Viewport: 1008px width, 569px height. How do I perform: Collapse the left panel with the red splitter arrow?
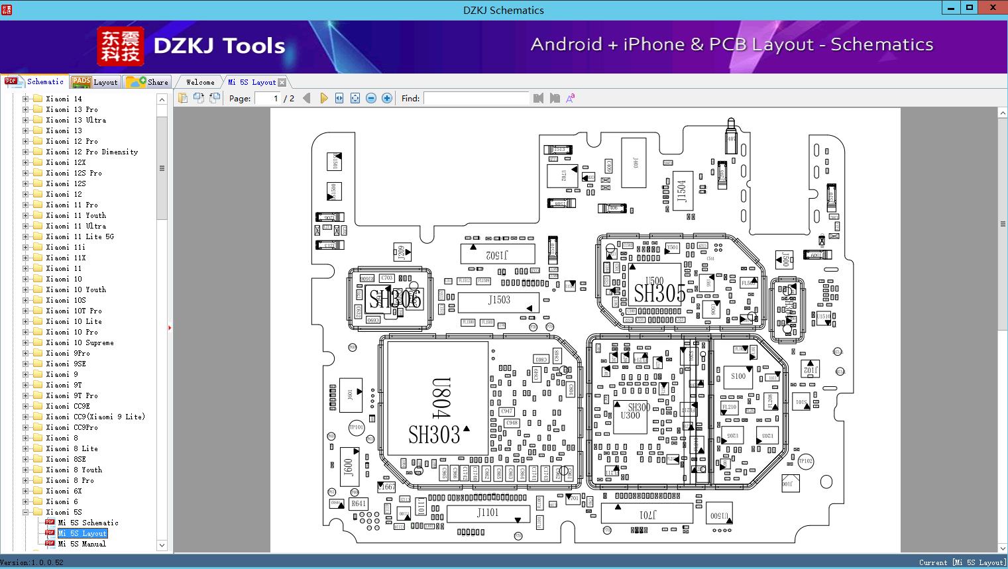[x=170, y=327]
